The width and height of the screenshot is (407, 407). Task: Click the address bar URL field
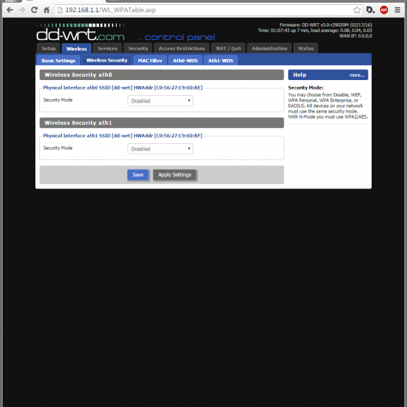pos(203,10)
